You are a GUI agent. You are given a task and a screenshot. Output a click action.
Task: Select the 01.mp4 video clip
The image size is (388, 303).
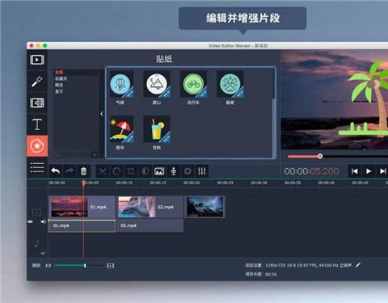(82, 207)
